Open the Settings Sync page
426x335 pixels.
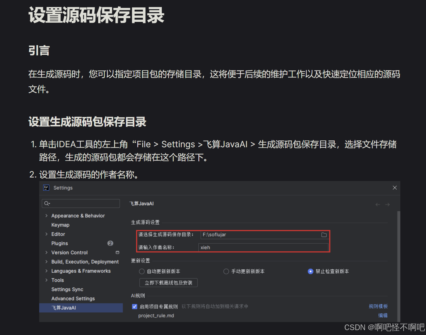coord(67,289)
